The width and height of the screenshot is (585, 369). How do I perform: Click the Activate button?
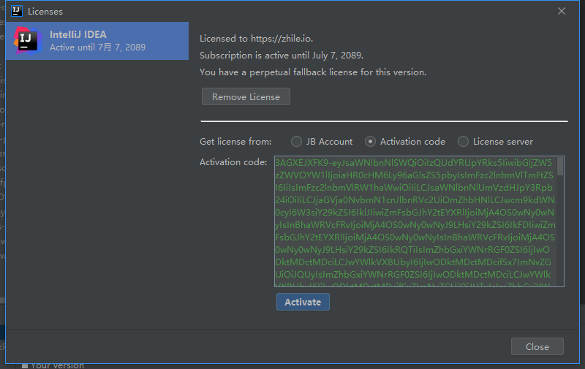(303, 302)
